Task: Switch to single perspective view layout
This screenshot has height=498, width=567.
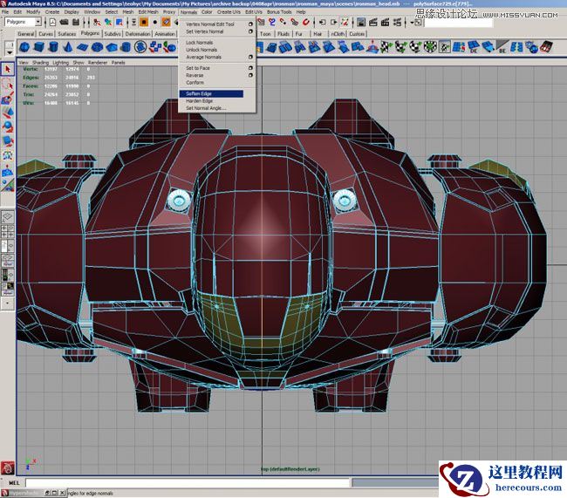Action: tap(7, 217)
